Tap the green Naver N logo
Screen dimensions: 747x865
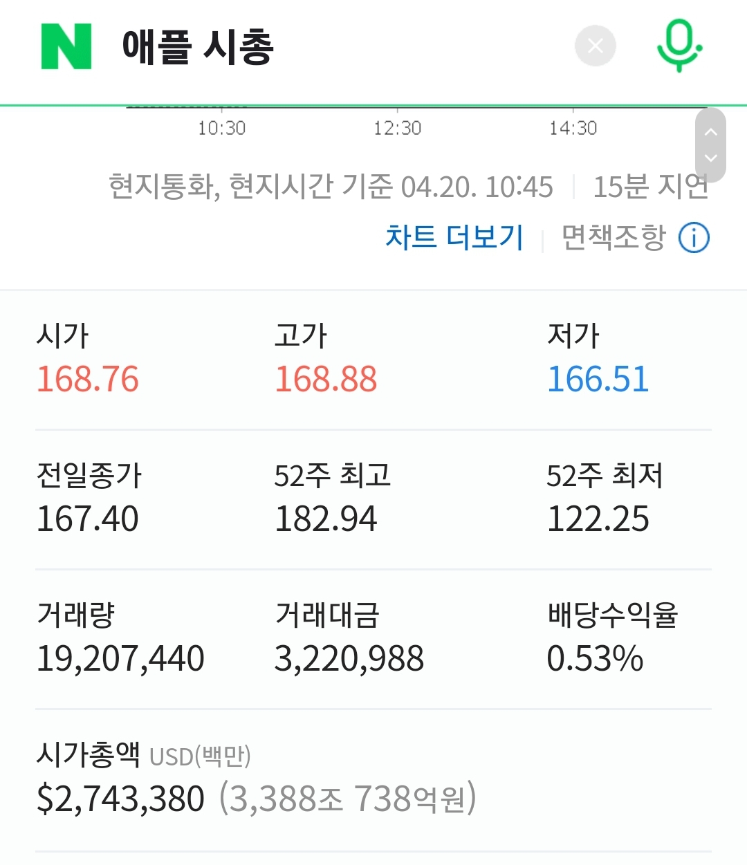(66, 47)
